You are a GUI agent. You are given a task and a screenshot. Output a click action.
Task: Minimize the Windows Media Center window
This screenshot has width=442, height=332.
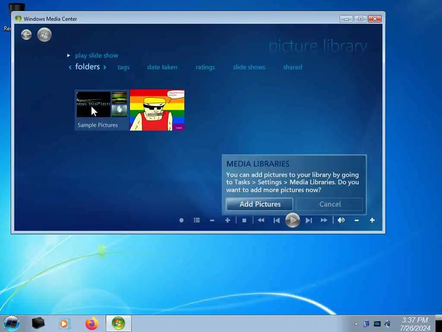347,19
